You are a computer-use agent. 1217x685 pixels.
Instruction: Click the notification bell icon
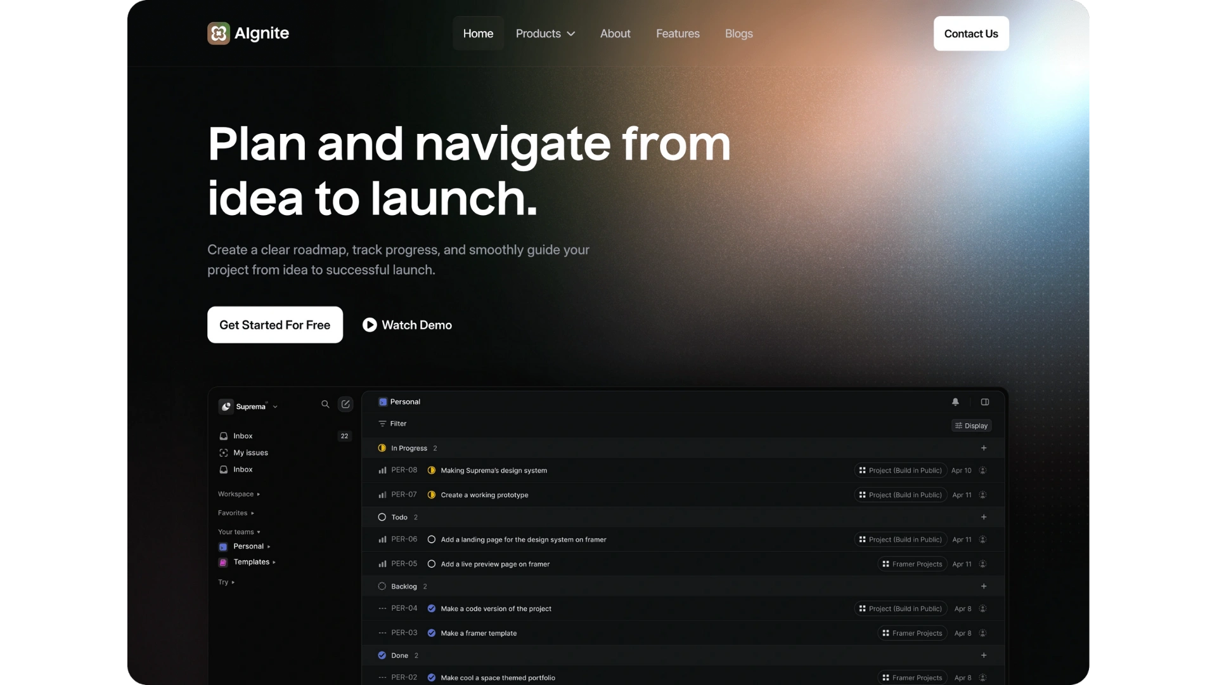955,402
